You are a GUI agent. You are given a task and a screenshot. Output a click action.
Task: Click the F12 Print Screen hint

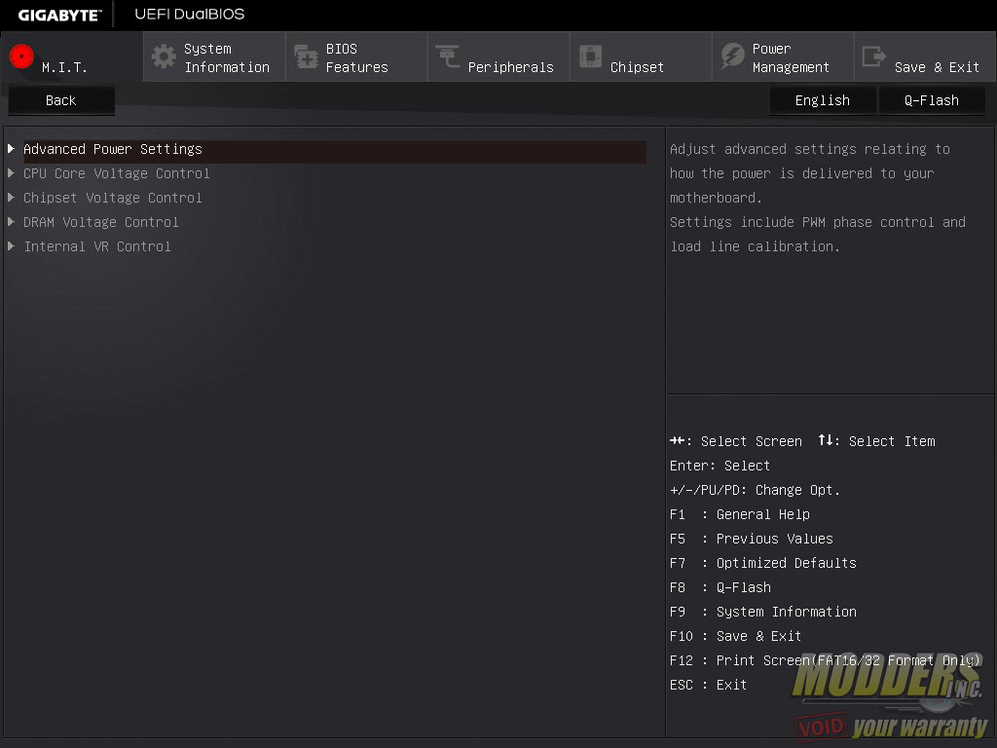[825, 660]
